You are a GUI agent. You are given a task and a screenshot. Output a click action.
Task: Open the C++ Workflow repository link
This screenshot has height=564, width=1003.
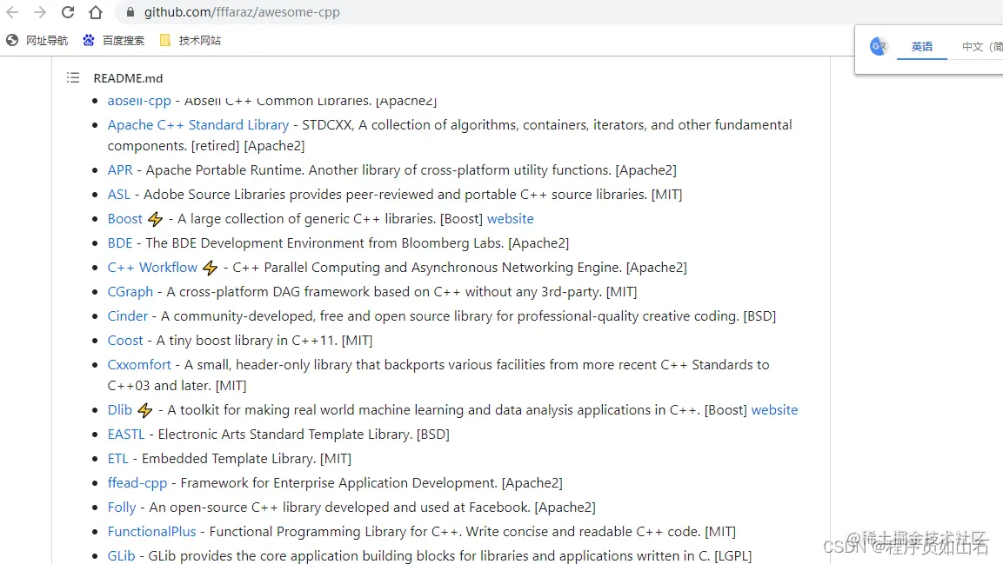point(153,268)
